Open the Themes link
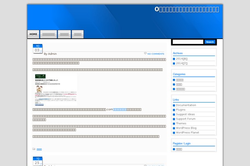Image resolution: width=250 pixels, height=166 pixels. (181, 123)
